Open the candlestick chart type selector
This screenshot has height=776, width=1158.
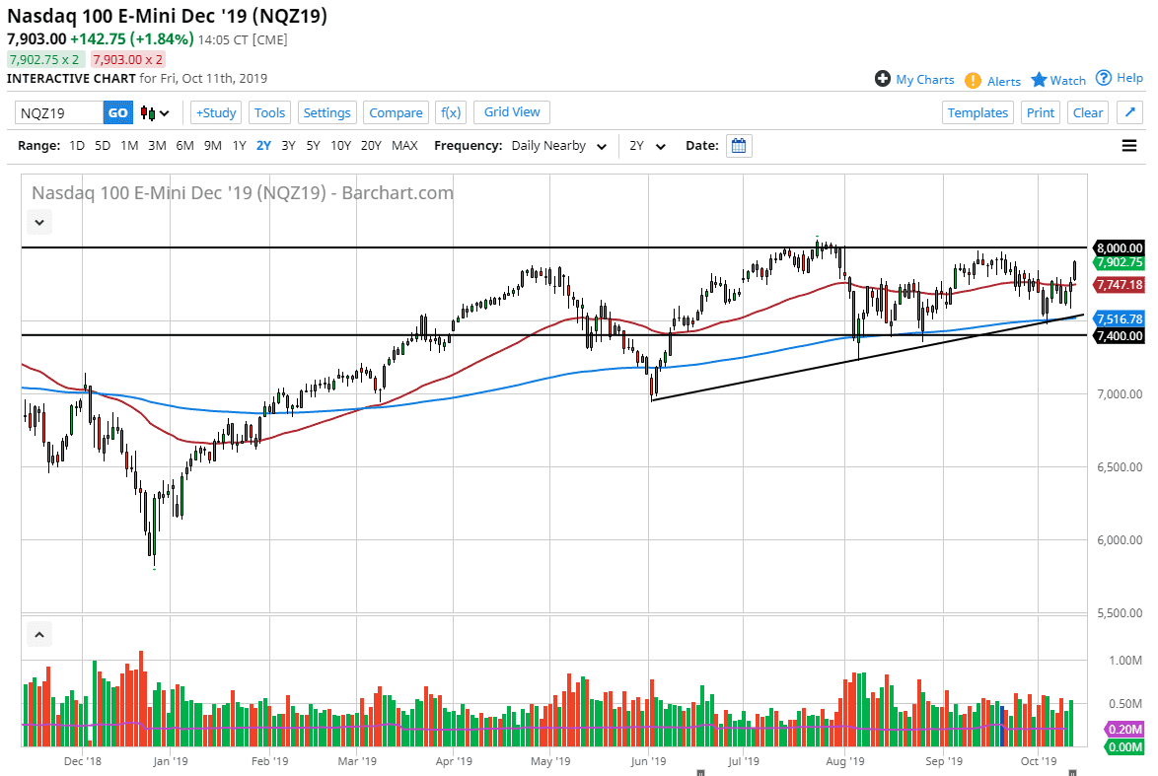(155, 112)
